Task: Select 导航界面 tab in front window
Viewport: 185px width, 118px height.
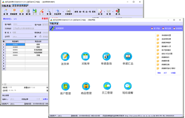Action: point(54,24)
